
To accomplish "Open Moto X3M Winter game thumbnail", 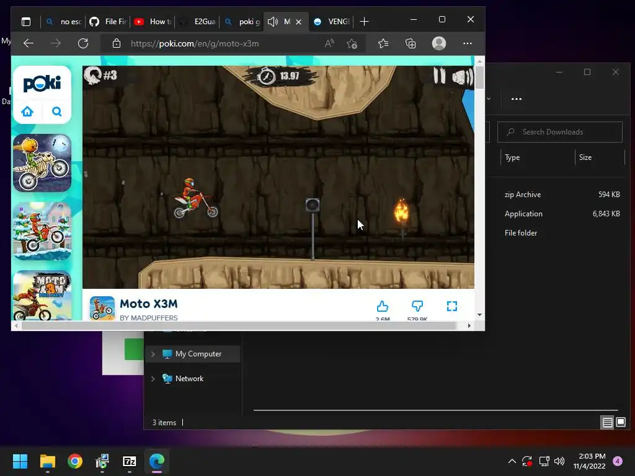I will (42, 231).
